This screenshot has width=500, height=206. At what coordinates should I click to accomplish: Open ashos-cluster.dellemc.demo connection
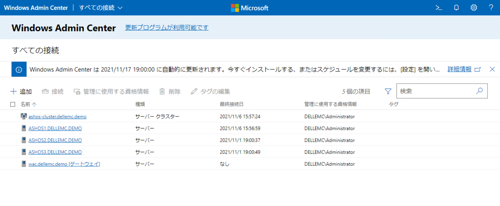click(57, 117)
